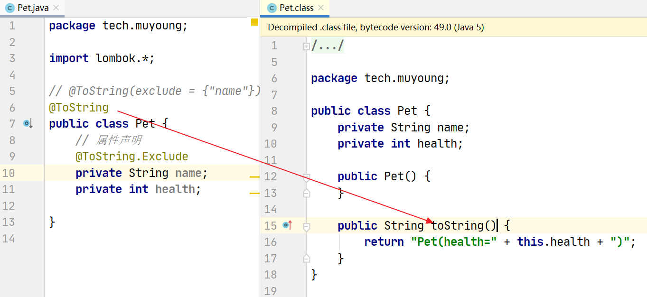Expand the folded comment block on line 1
This screenshot has height=297, width=647.
(x=306, y=46)
